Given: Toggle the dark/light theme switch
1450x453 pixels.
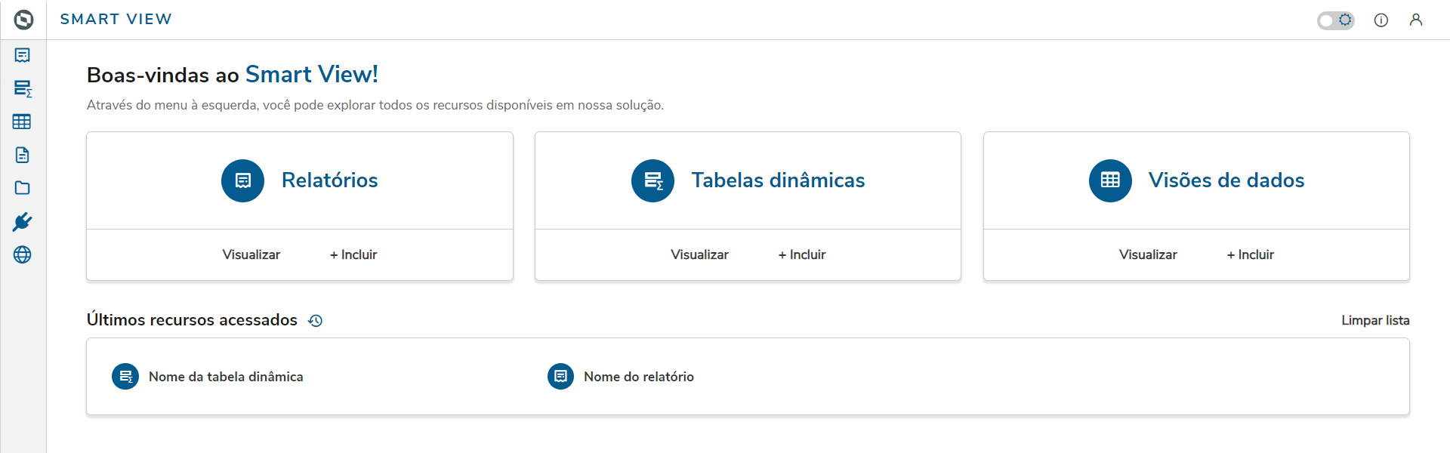Looking at the screenshot, I should [1335, 20].
